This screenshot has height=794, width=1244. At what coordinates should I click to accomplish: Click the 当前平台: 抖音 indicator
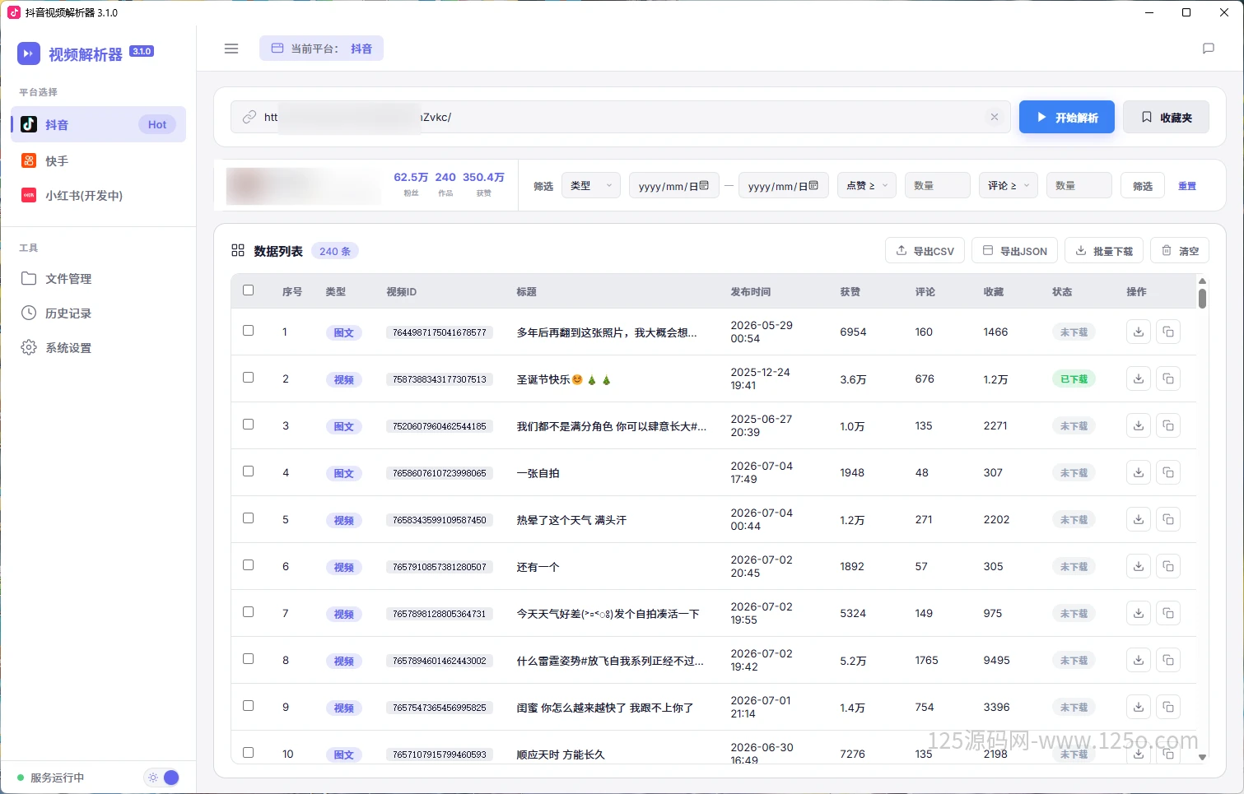[322, 49]
